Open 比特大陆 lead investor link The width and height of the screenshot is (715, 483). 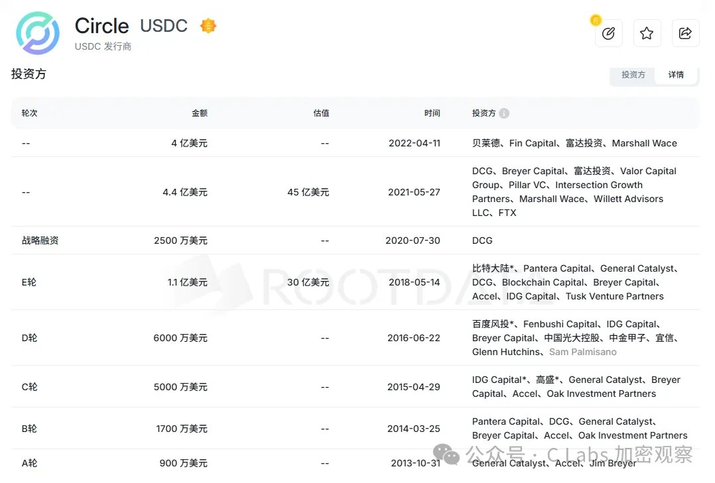pyautogui.click(x=493, y=268)
